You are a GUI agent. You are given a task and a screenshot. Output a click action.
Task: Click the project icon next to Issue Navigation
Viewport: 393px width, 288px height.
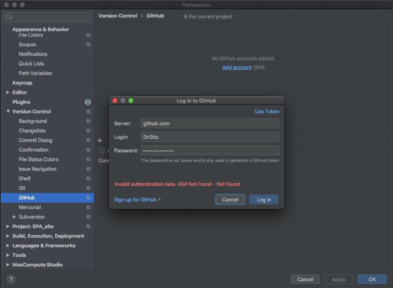tap(88, 169)
